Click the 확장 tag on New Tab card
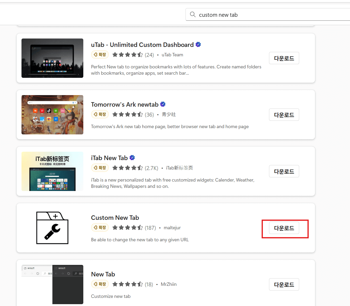The width and height of the screenshot is (350, 306). (x=100, y=284)
